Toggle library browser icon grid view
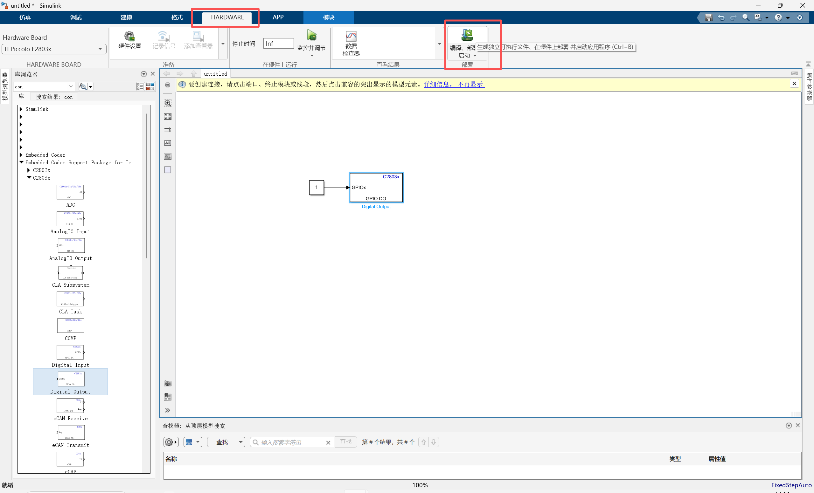Screen dimensions: 814x493 (x=150, y=86)
